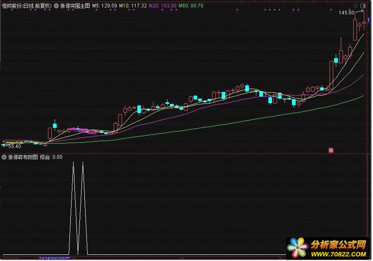Click the 综合: 0.00 value label
Screen dimensions: 373x261
[51, 157]
